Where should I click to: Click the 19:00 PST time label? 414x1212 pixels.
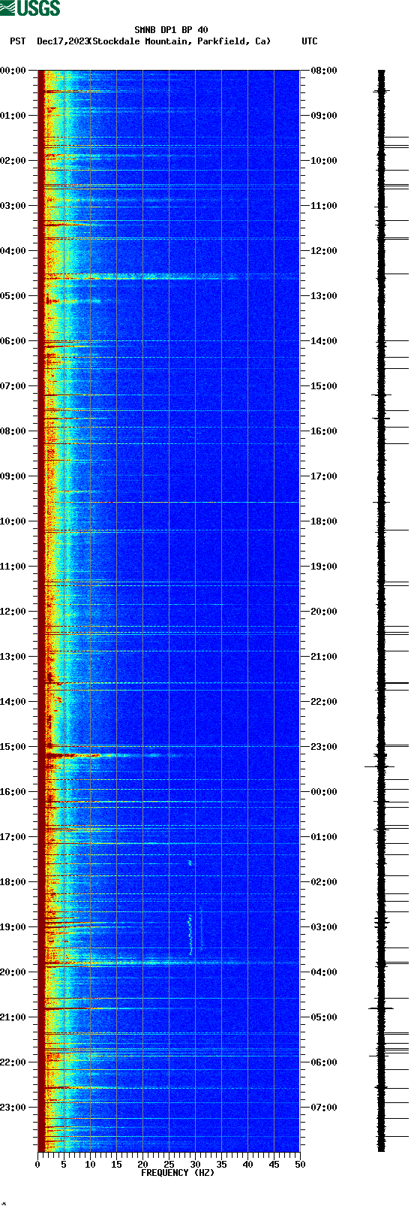pos(13,927)
